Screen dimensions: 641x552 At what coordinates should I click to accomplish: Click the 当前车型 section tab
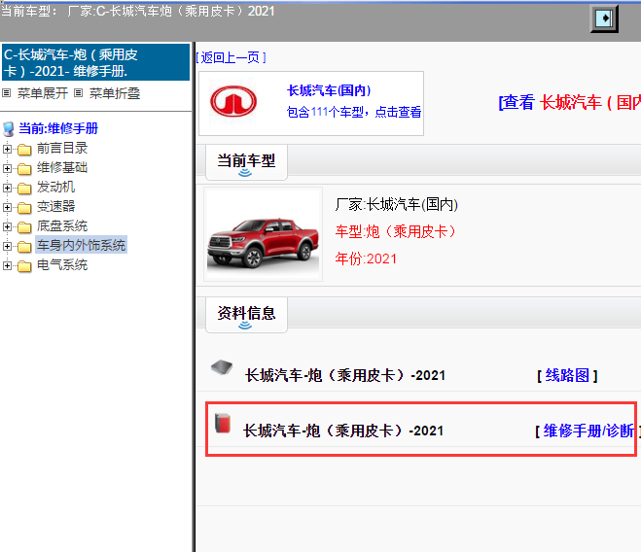[246, 162]
